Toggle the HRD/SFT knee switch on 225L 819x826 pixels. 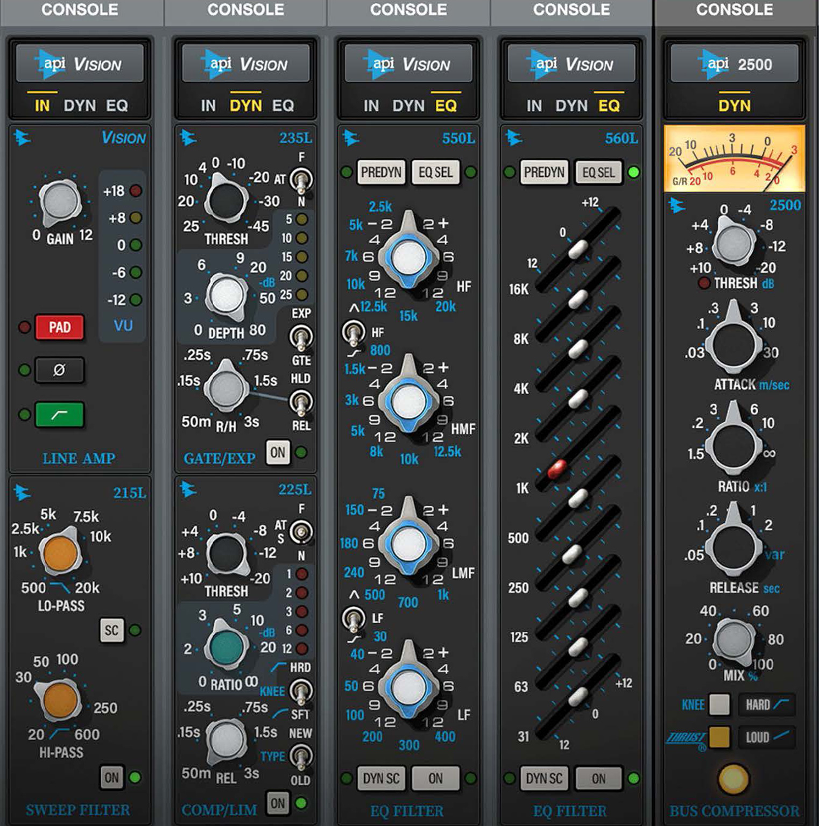[x=300, y=690]
